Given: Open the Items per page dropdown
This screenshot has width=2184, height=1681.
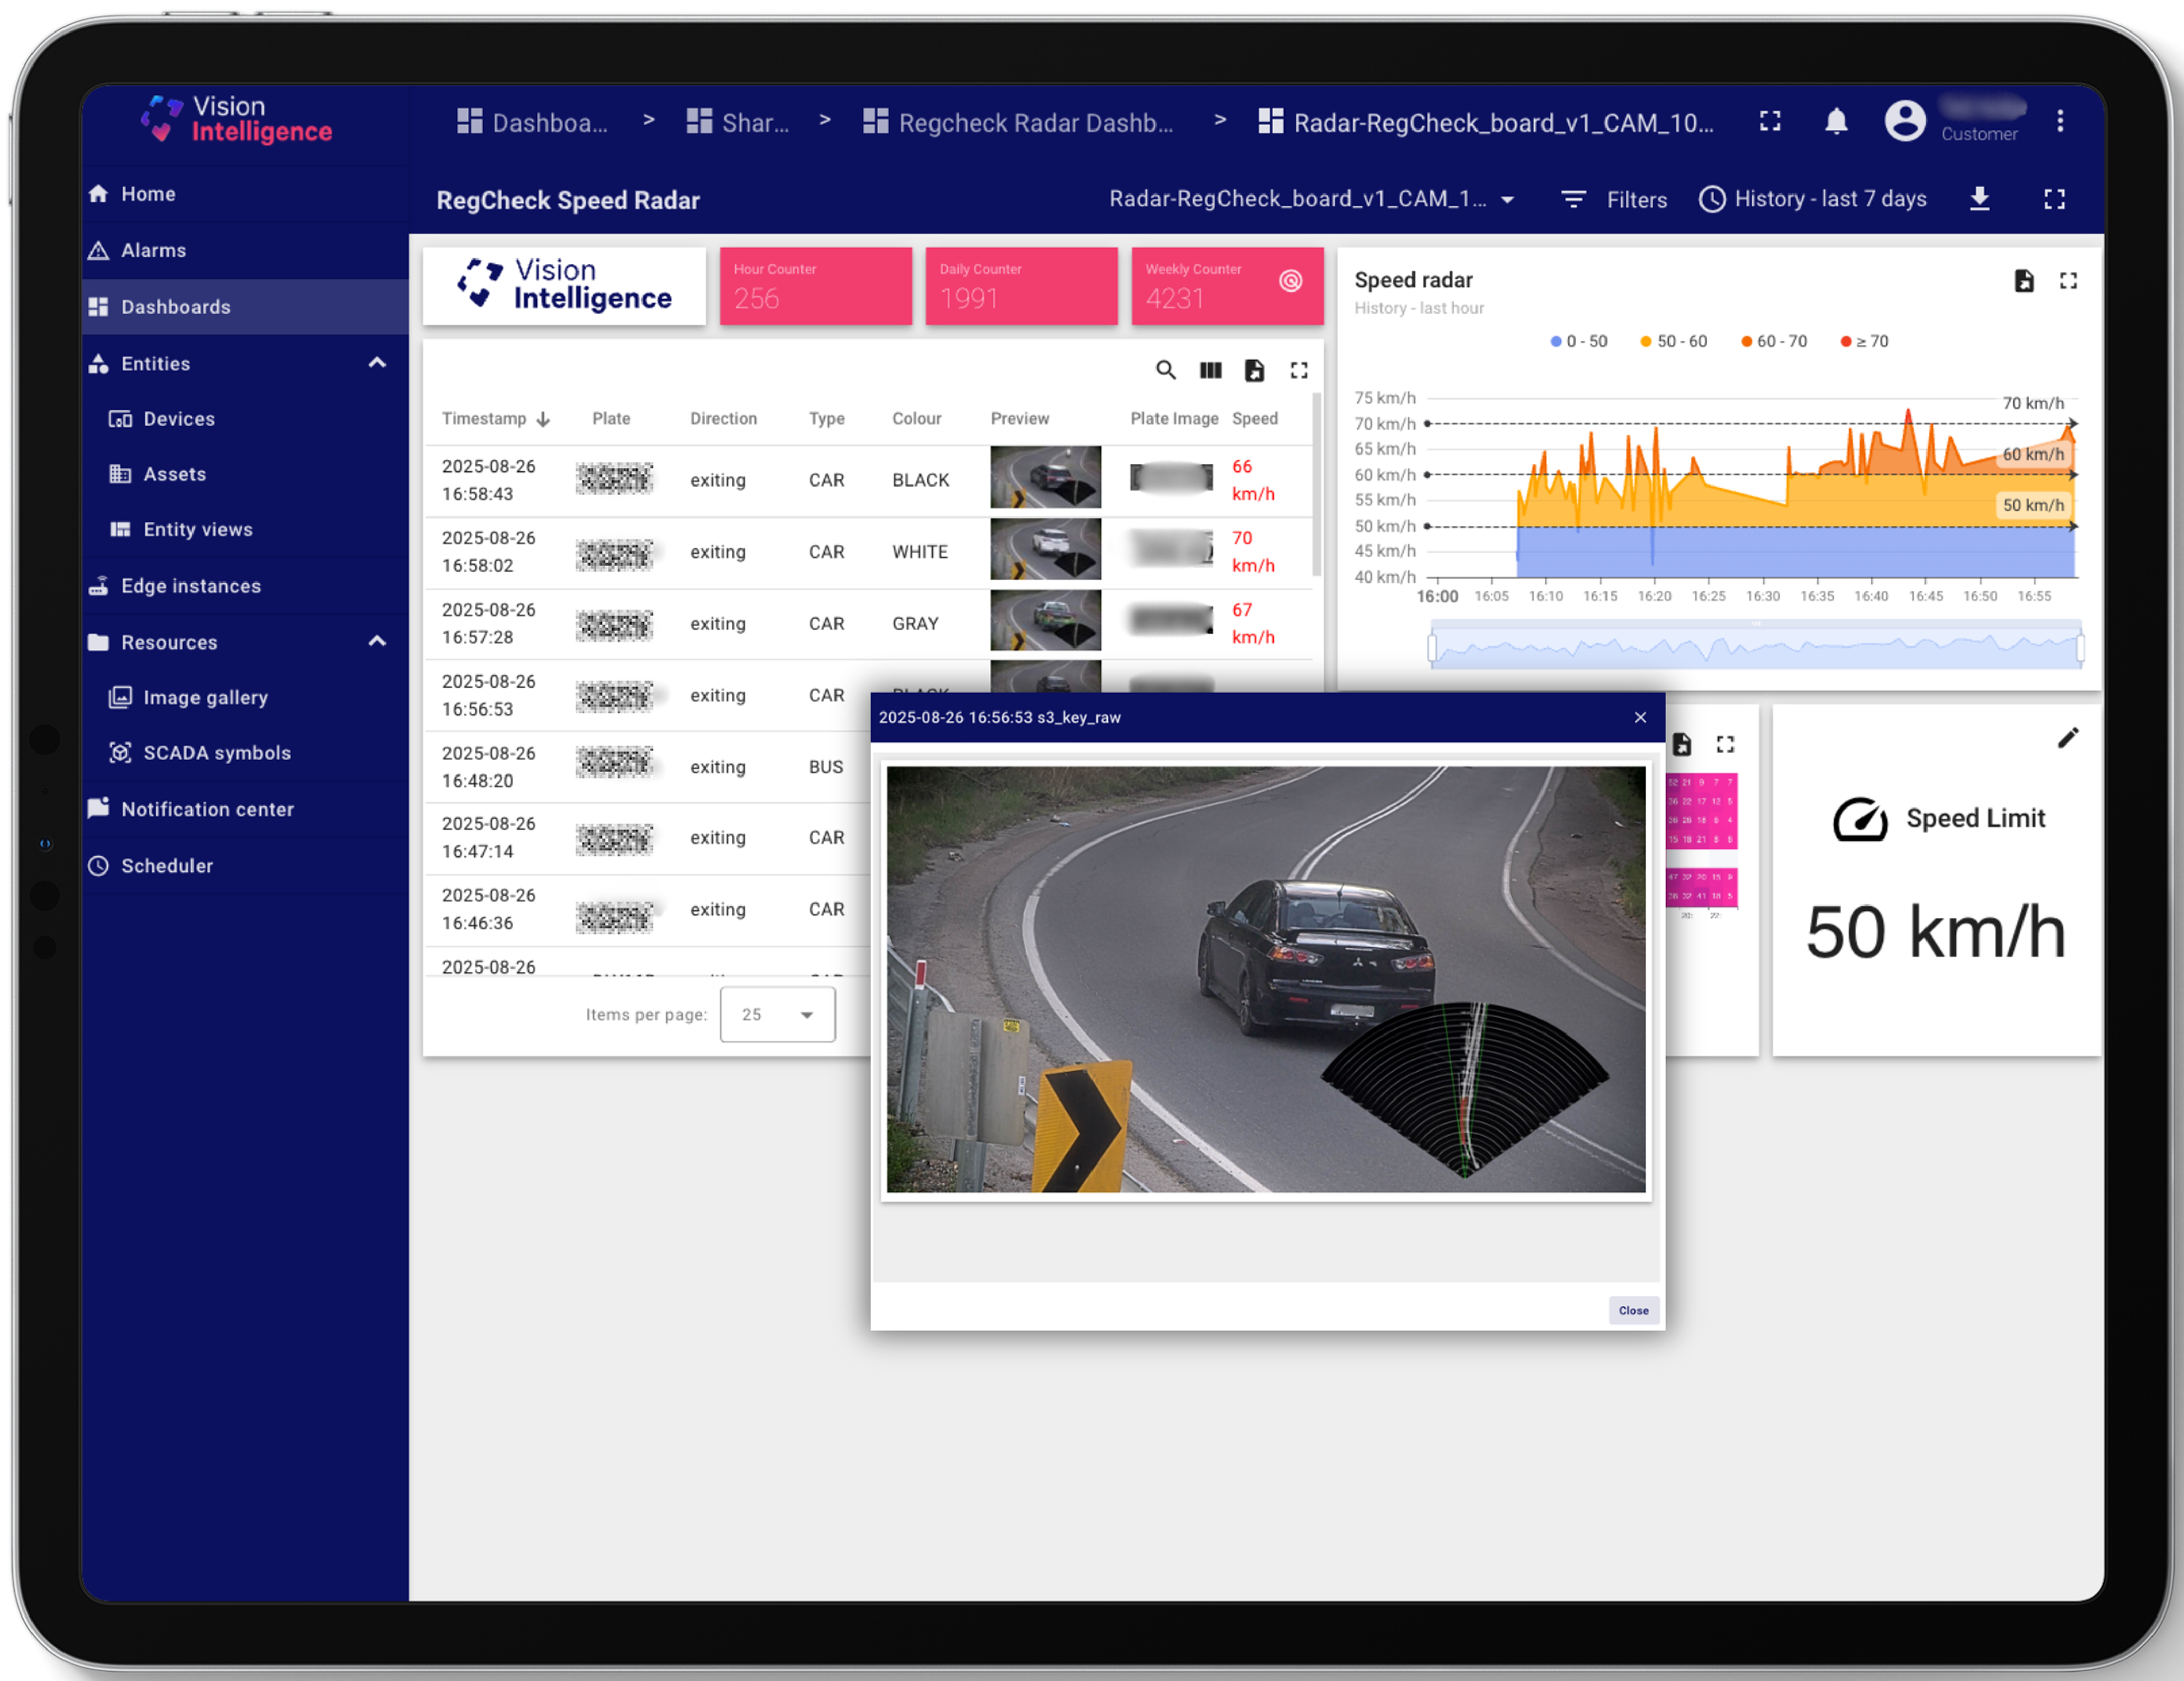Looking at the screenshot, I should [777, 1015].
